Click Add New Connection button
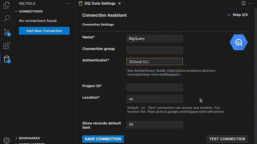The height and width of the screenshot is (144, 257). click(x=44, y=31)
